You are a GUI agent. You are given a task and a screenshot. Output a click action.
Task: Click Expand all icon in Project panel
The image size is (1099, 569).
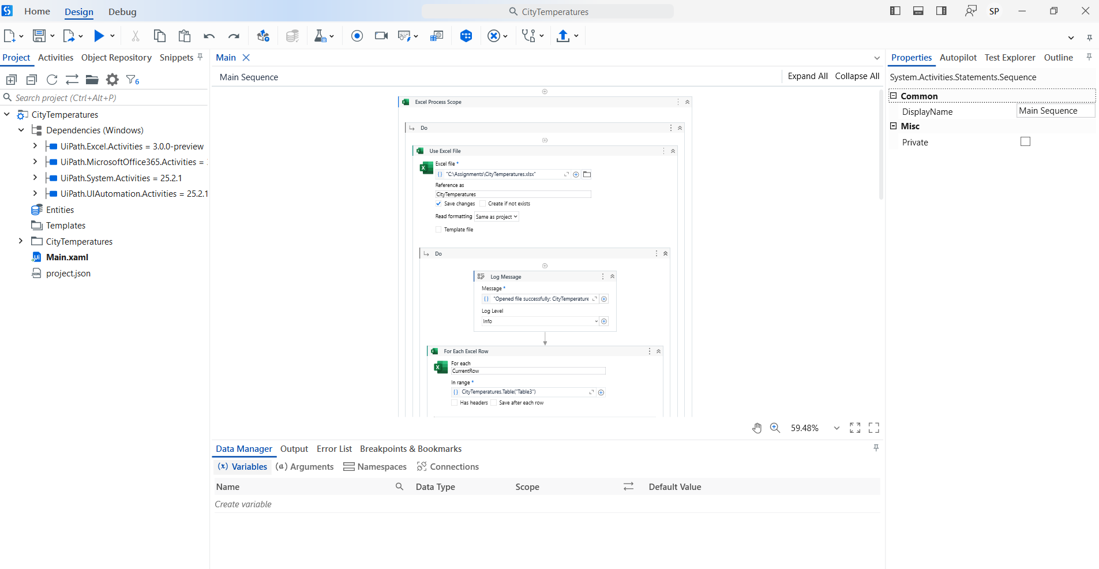[x=12, y=80]
